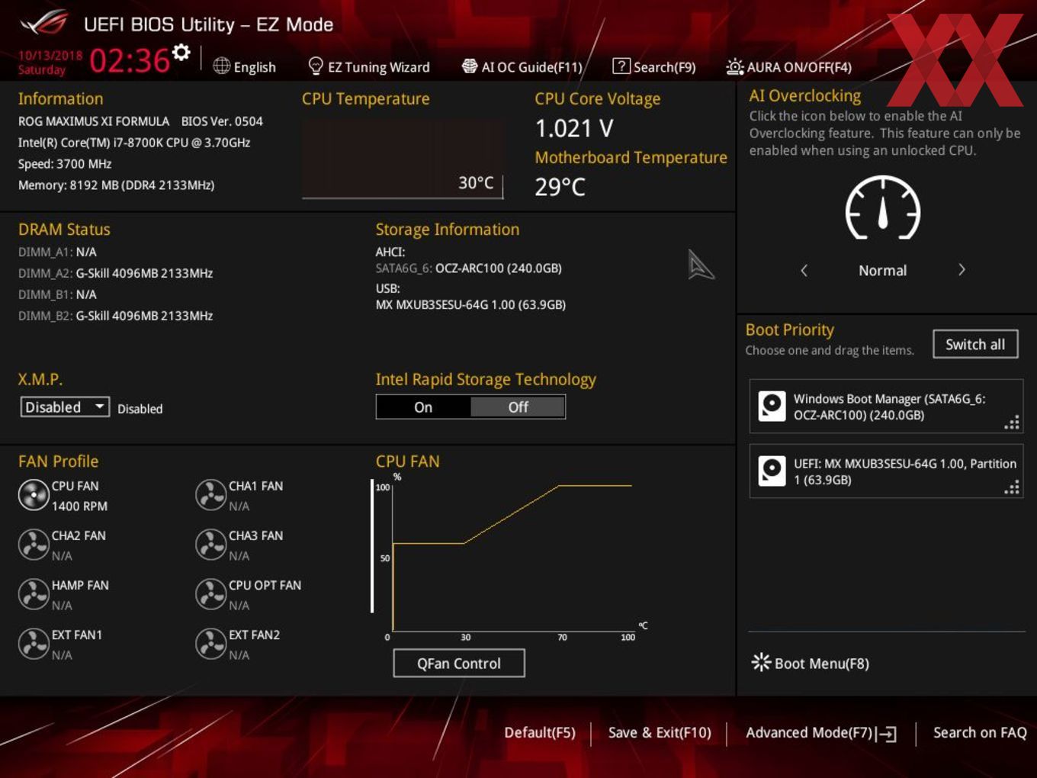Click the settings gear next to the clock
Viewport: 1037px width, 778px height.
(x=181, y=53)
